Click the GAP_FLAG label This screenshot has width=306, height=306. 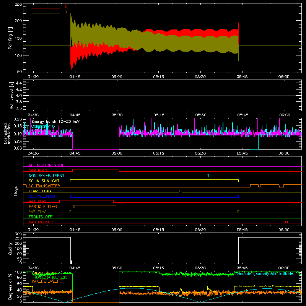coord(37,170)
